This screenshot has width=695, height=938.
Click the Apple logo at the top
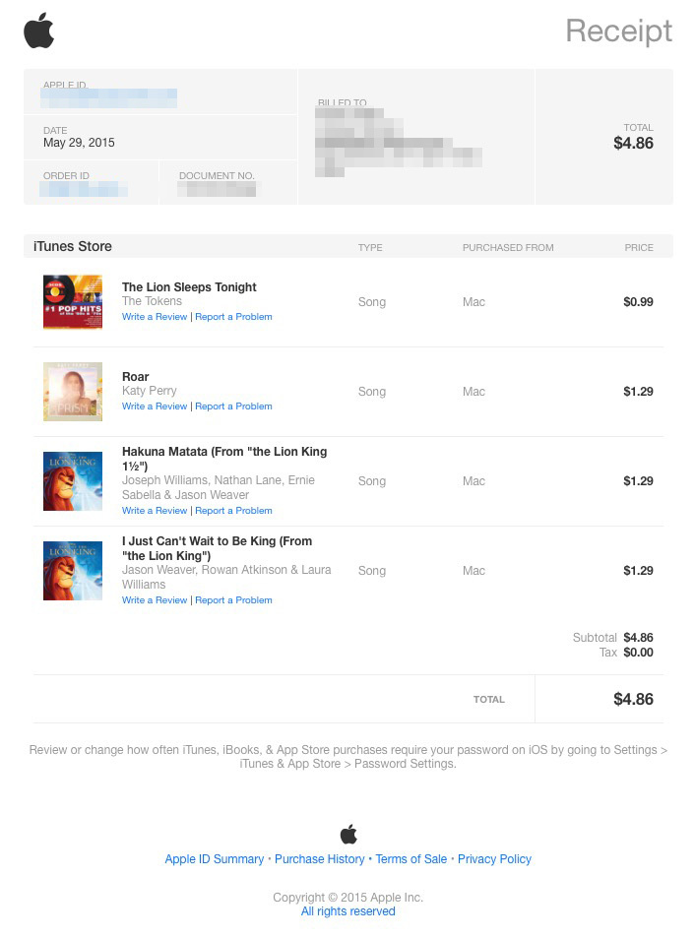(39, 31)
